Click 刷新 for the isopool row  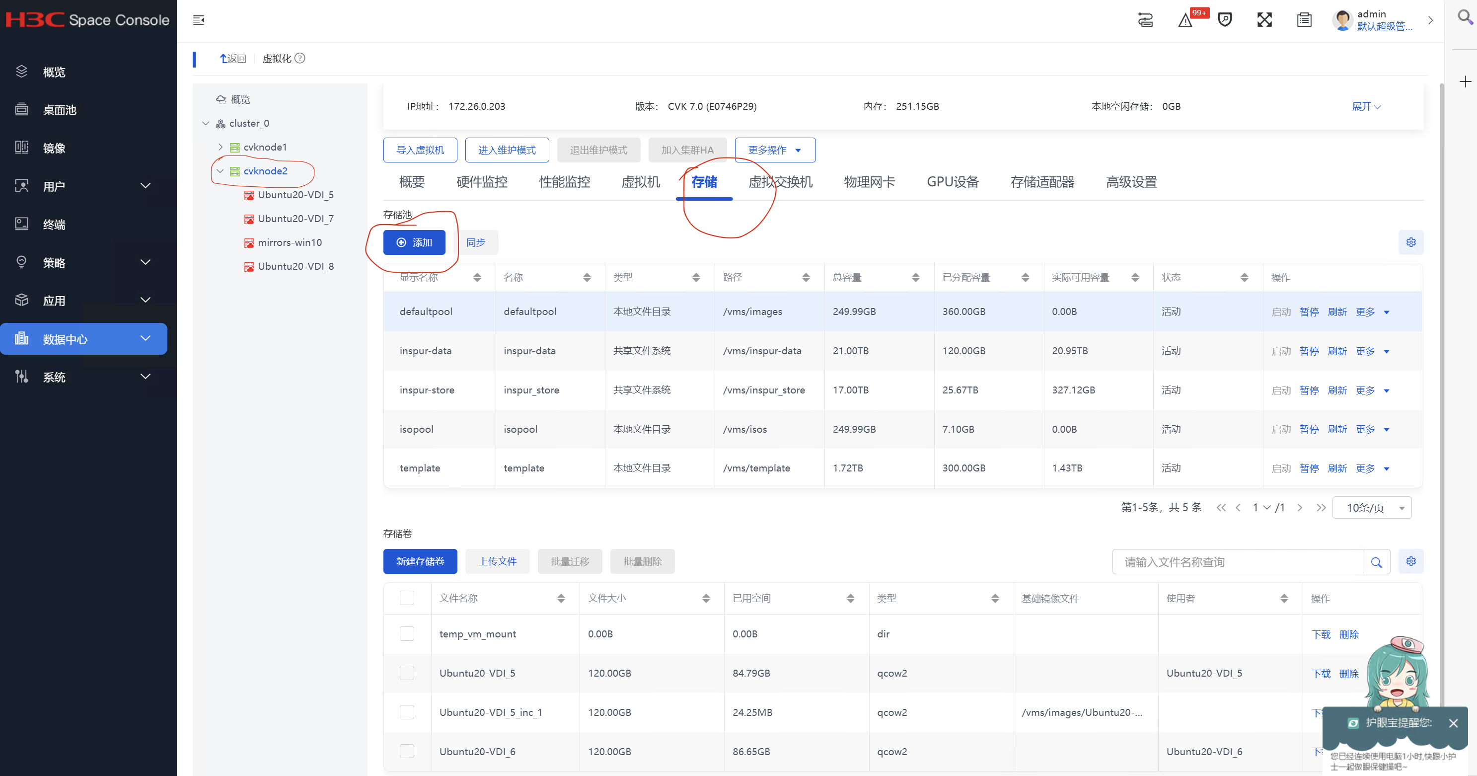1337,429
